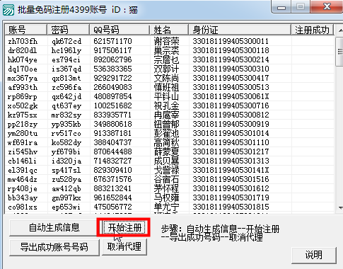Click name cell 谢容荣
The image size is (343, 269).
click(x=166, y=41)
